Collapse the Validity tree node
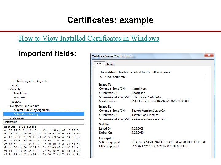The width and height of the screenshot is (221, 165). point(10,89)
